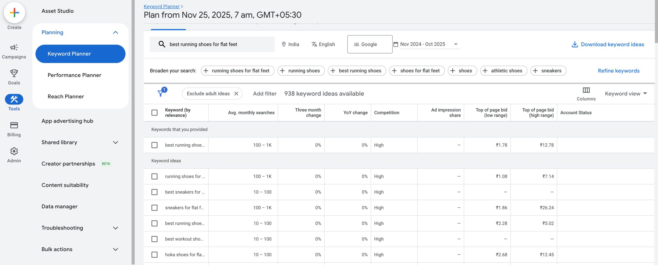The width and height of the screenshot is (658, 265).
Task: Click Download keyword ideas
Action: [608, 44]
